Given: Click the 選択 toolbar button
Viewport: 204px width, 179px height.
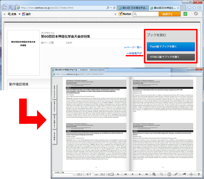Looking at the screenshot, I should (x=27, y=14).
